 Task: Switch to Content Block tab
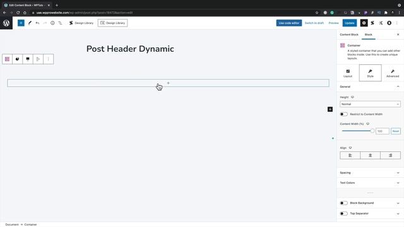349,35
